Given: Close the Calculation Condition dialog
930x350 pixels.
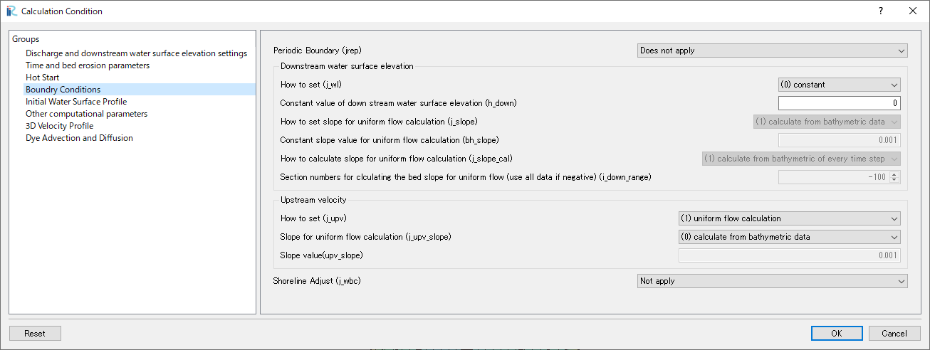Looking at the screenshot, I should pyautogui.click(x=913, y=11).
